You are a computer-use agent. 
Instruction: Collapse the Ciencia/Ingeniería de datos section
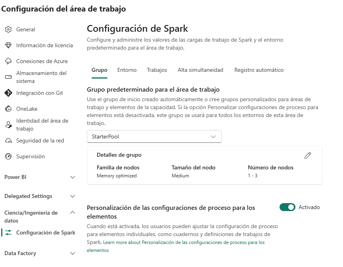click(x=73, y=212)
